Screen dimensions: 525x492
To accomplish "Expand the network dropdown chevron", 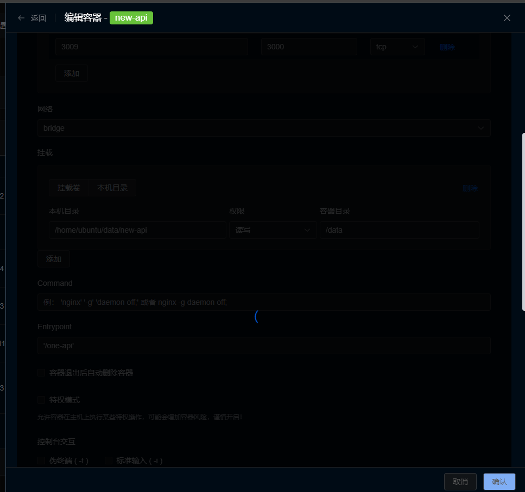I will (481, 128).
